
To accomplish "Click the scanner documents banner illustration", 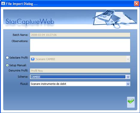I will (x=115, y=19).
